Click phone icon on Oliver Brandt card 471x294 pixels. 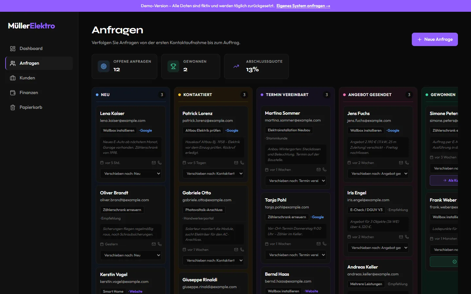[x=160, y=244]
